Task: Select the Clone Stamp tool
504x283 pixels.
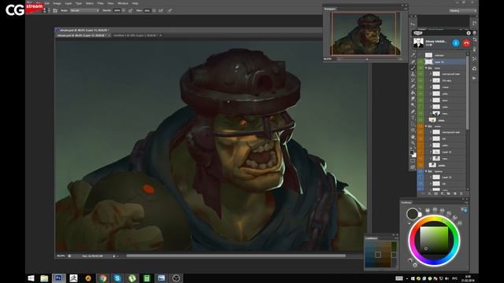Action: [413, 74]
